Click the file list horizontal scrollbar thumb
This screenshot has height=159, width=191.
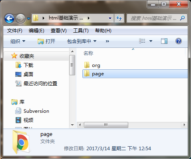point(106,125)
